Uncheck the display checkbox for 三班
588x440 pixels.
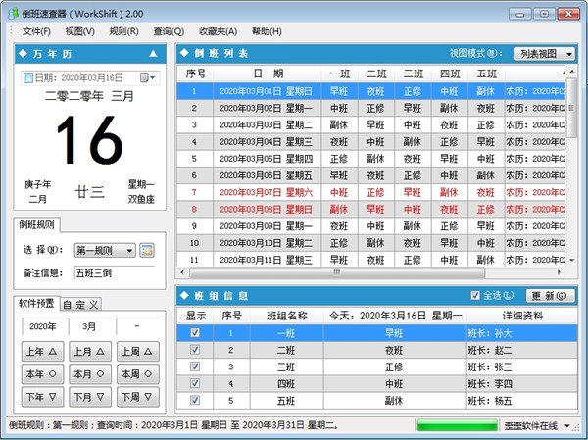pyautogui.click(x=194, y=367)
